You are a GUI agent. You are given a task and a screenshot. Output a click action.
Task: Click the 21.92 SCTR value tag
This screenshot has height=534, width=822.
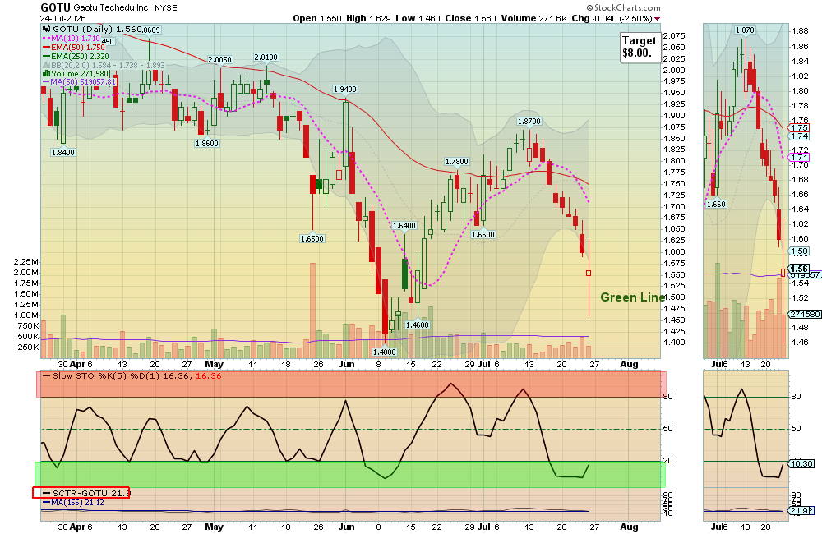801,511
